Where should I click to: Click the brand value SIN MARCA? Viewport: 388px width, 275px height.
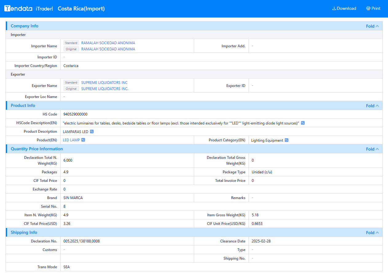(x=73, y=198)
